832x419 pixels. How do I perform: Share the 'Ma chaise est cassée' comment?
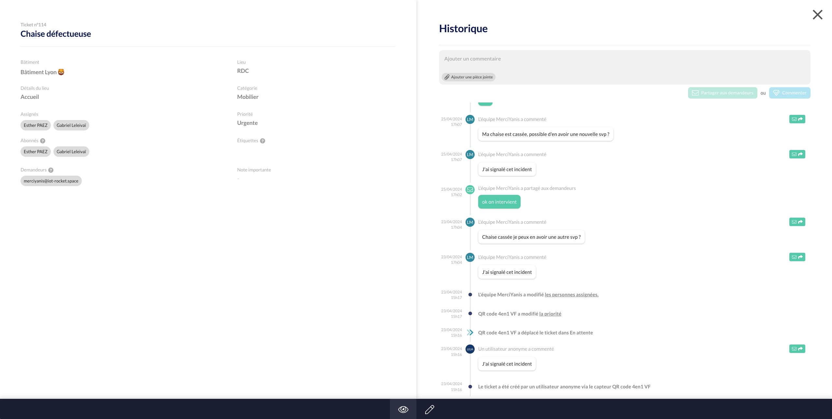pos(797,119)
